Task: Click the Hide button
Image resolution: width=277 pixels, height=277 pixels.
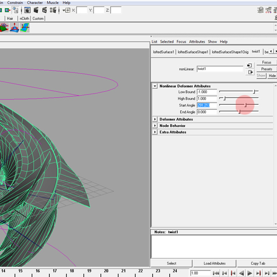Action: click(272, 76)
